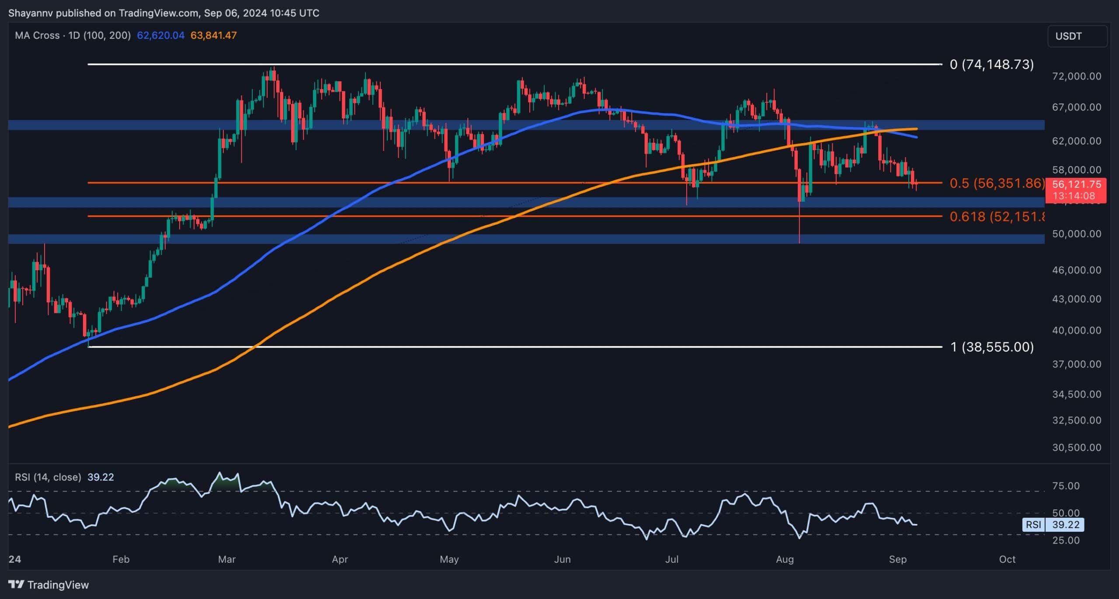Click the RSI 75.00 scale label
Screen dimensions: 1119x599
coord(1066,486)
